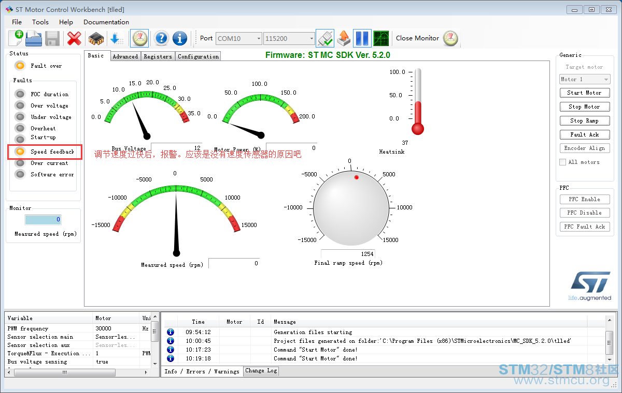Click the Message column header in the log
Screen dimensions: 622x393
429,322
